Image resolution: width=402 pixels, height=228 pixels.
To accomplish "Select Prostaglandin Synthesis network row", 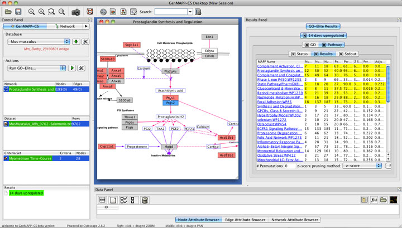I will pos(46,89).
